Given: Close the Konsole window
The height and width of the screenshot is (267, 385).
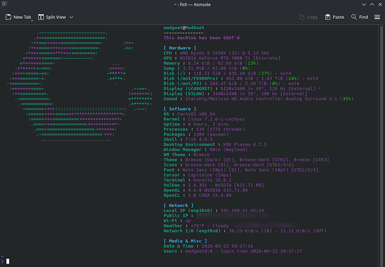Looking at the screenshot, I should [x=380, y=4].
